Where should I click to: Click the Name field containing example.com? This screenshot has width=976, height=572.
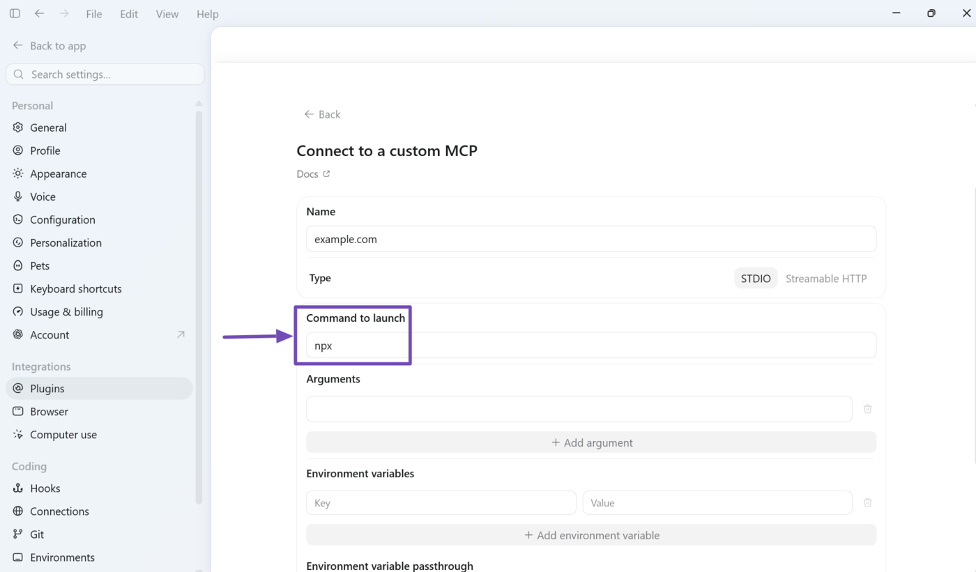click(x=591, y=239)
